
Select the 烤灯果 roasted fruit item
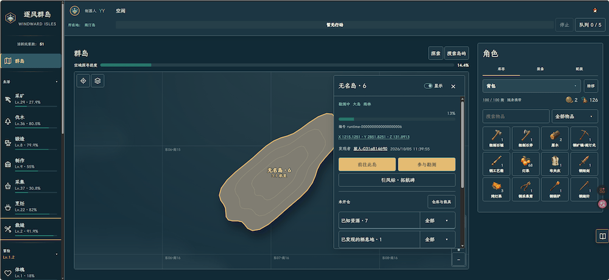pos(496,189)
